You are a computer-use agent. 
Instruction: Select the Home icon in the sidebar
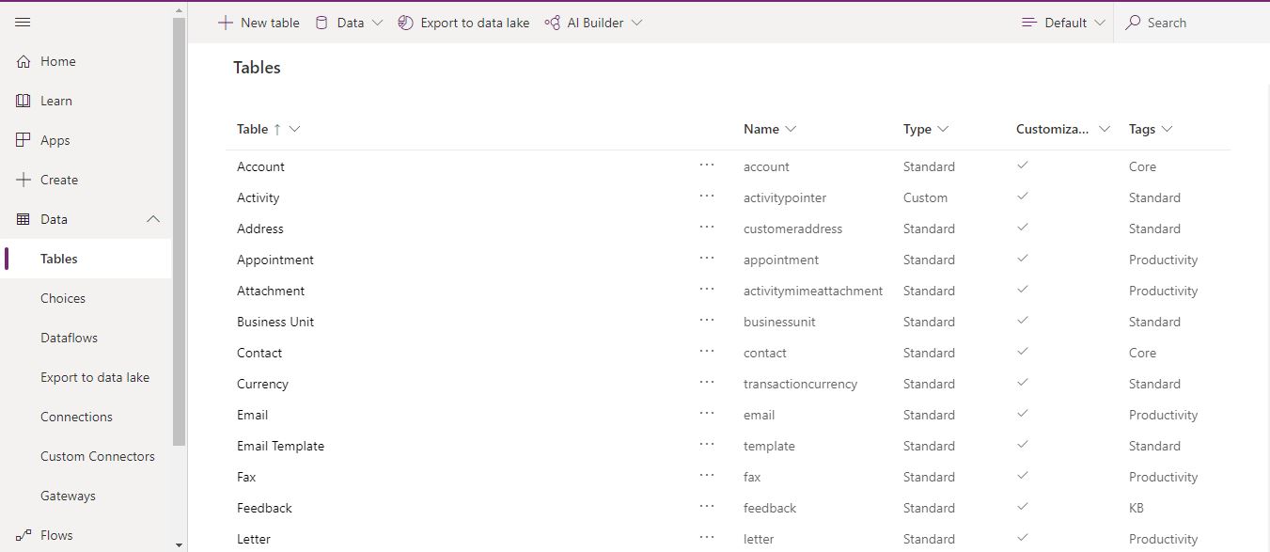coord(23,60)
